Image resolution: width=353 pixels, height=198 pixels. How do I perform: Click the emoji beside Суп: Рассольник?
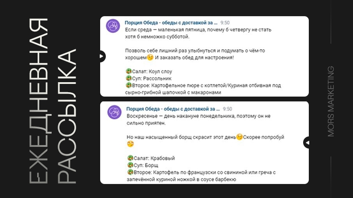[x=129, y=78]
